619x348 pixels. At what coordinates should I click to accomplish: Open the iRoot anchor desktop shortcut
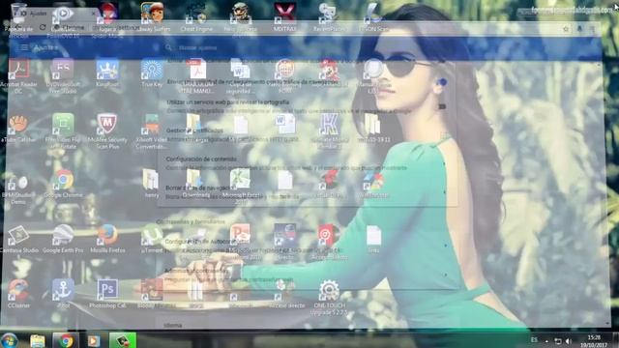pyautogui.click(x=63, y=294)
